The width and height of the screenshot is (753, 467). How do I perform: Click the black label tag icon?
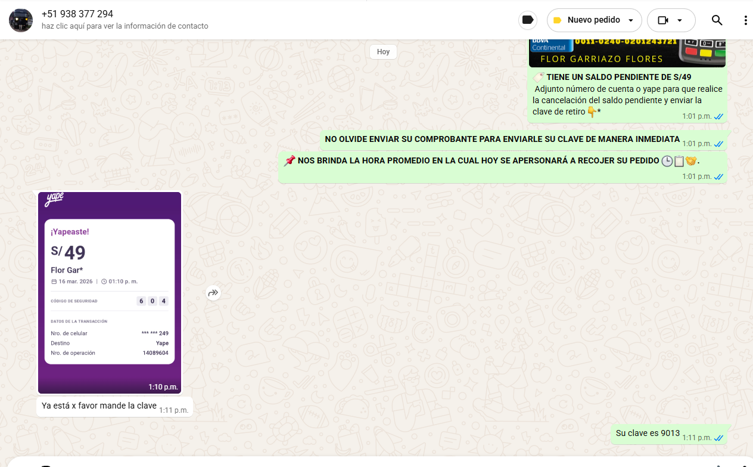527,20
